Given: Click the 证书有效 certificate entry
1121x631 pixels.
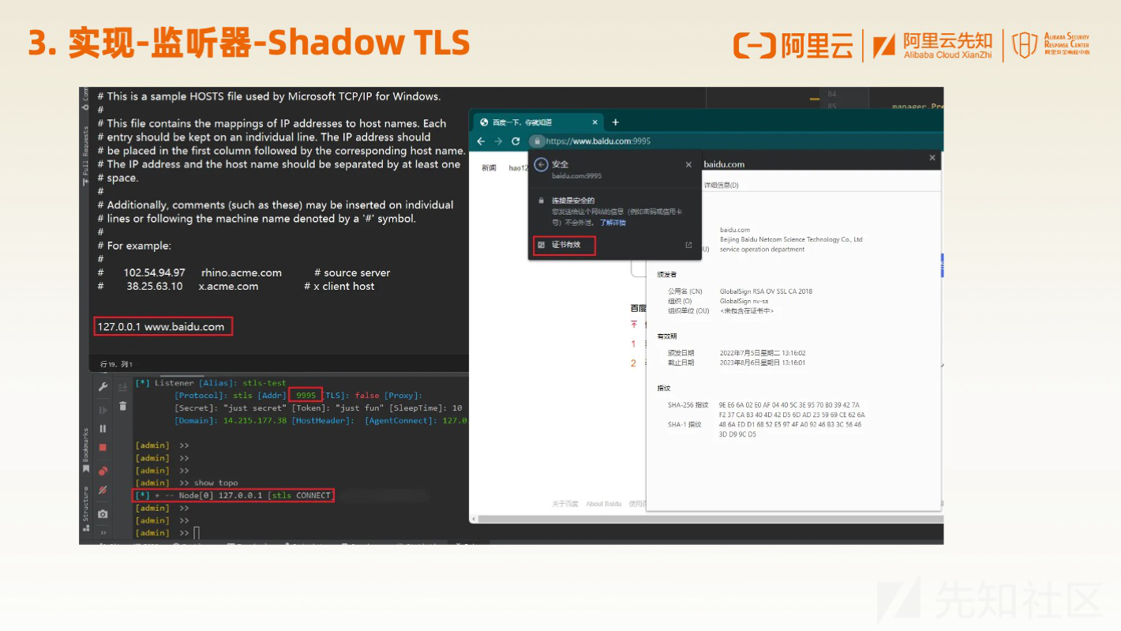Looking at the screenshot, I should coord(564,245).
